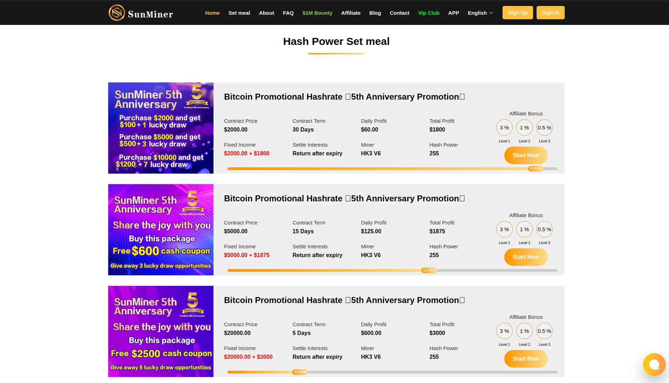Click the 0.5% Level 3 badge on the $2000 plan
669x383 pixels.
pos(544,128)
